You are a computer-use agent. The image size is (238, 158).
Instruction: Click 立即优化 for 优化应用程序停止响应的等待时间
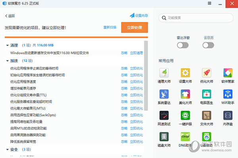click(136, 68)
